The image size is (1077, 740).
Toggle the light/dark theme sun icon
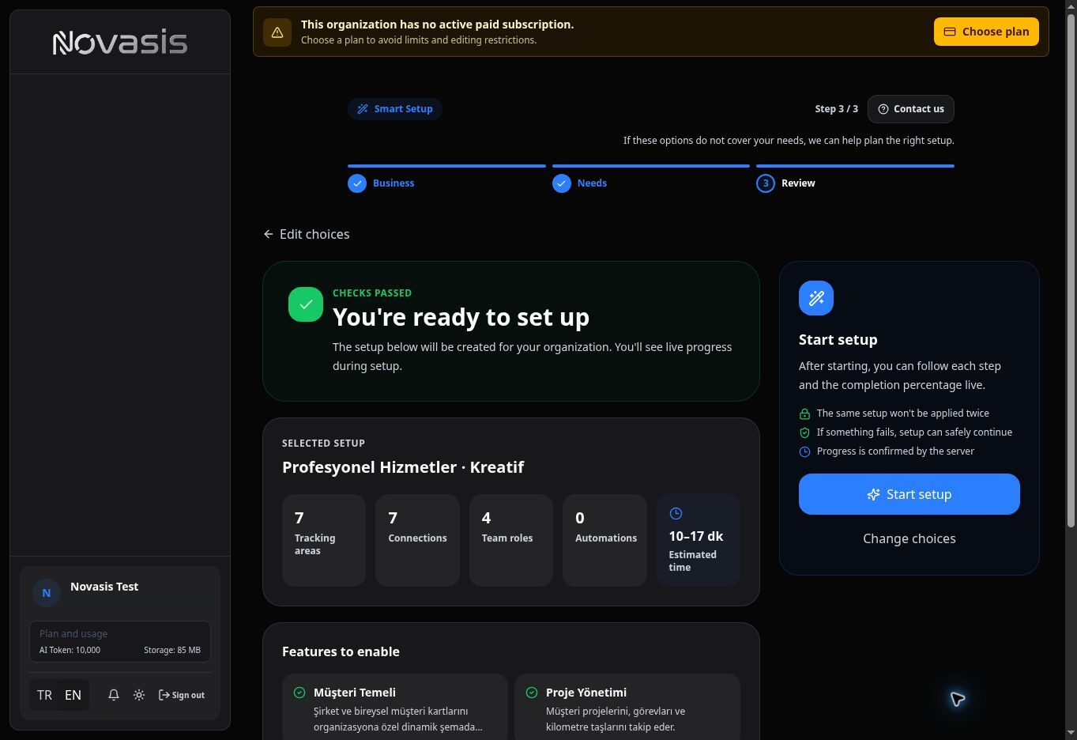tap(139, 695)
